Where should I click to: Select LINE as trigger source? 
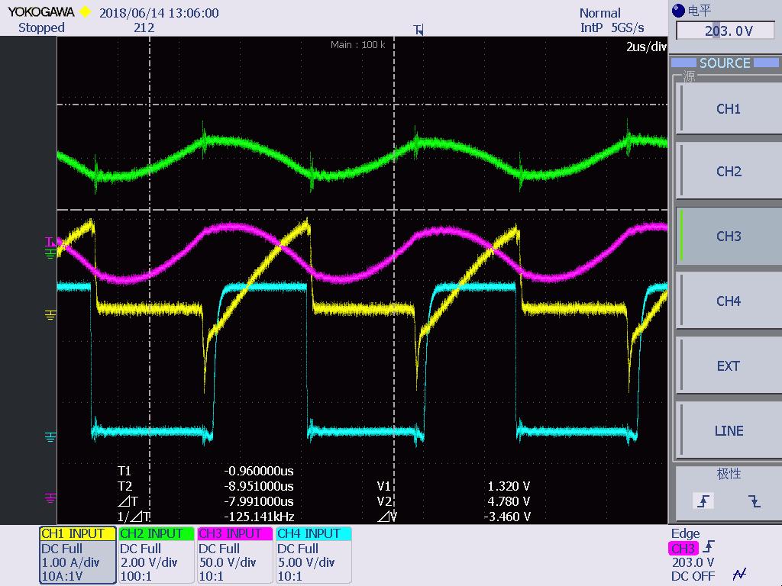(x=729, y=430)
